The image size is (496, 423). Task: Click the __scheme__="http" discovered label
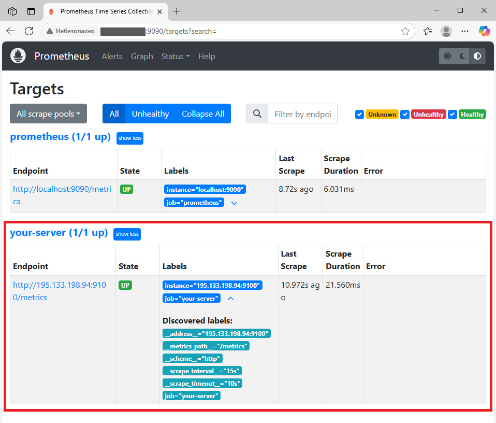coord(193,358)
